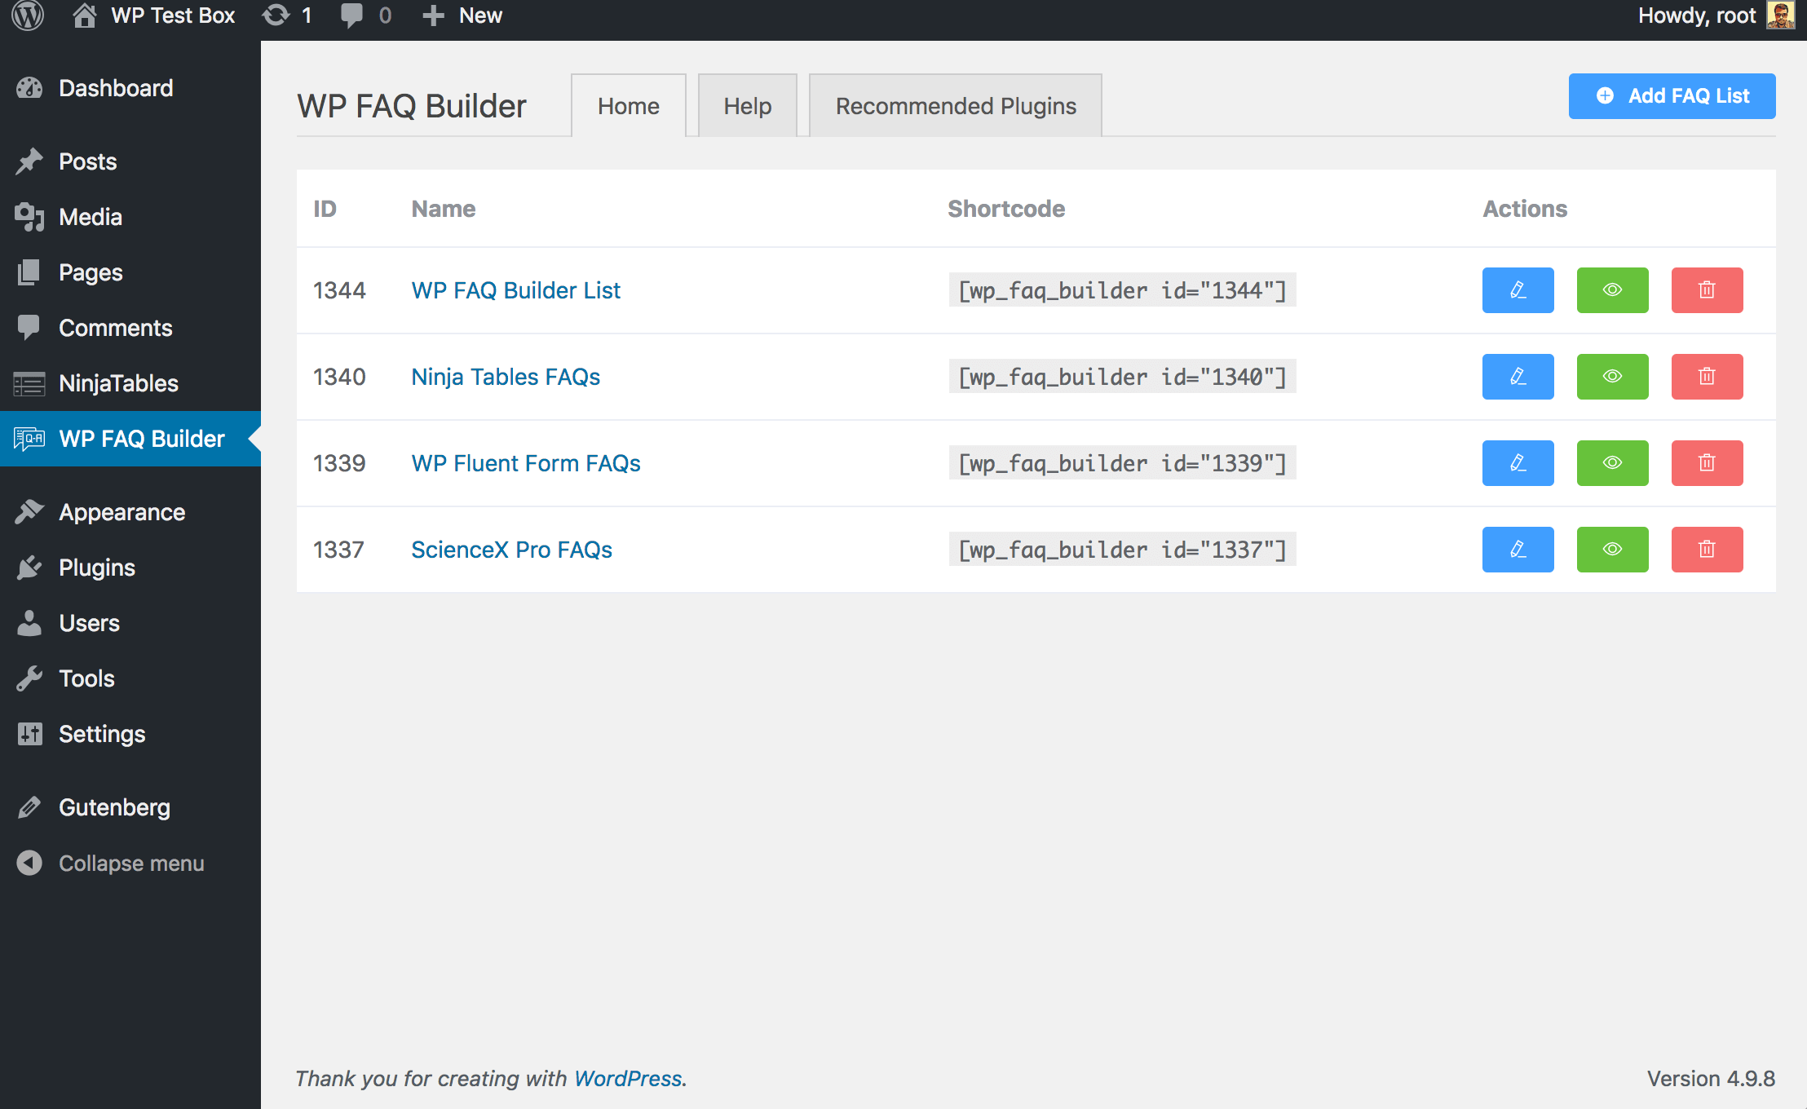The image size is (1807, 1109).
Task: Click the WP Test Box site name
Action: pos(173,15)
